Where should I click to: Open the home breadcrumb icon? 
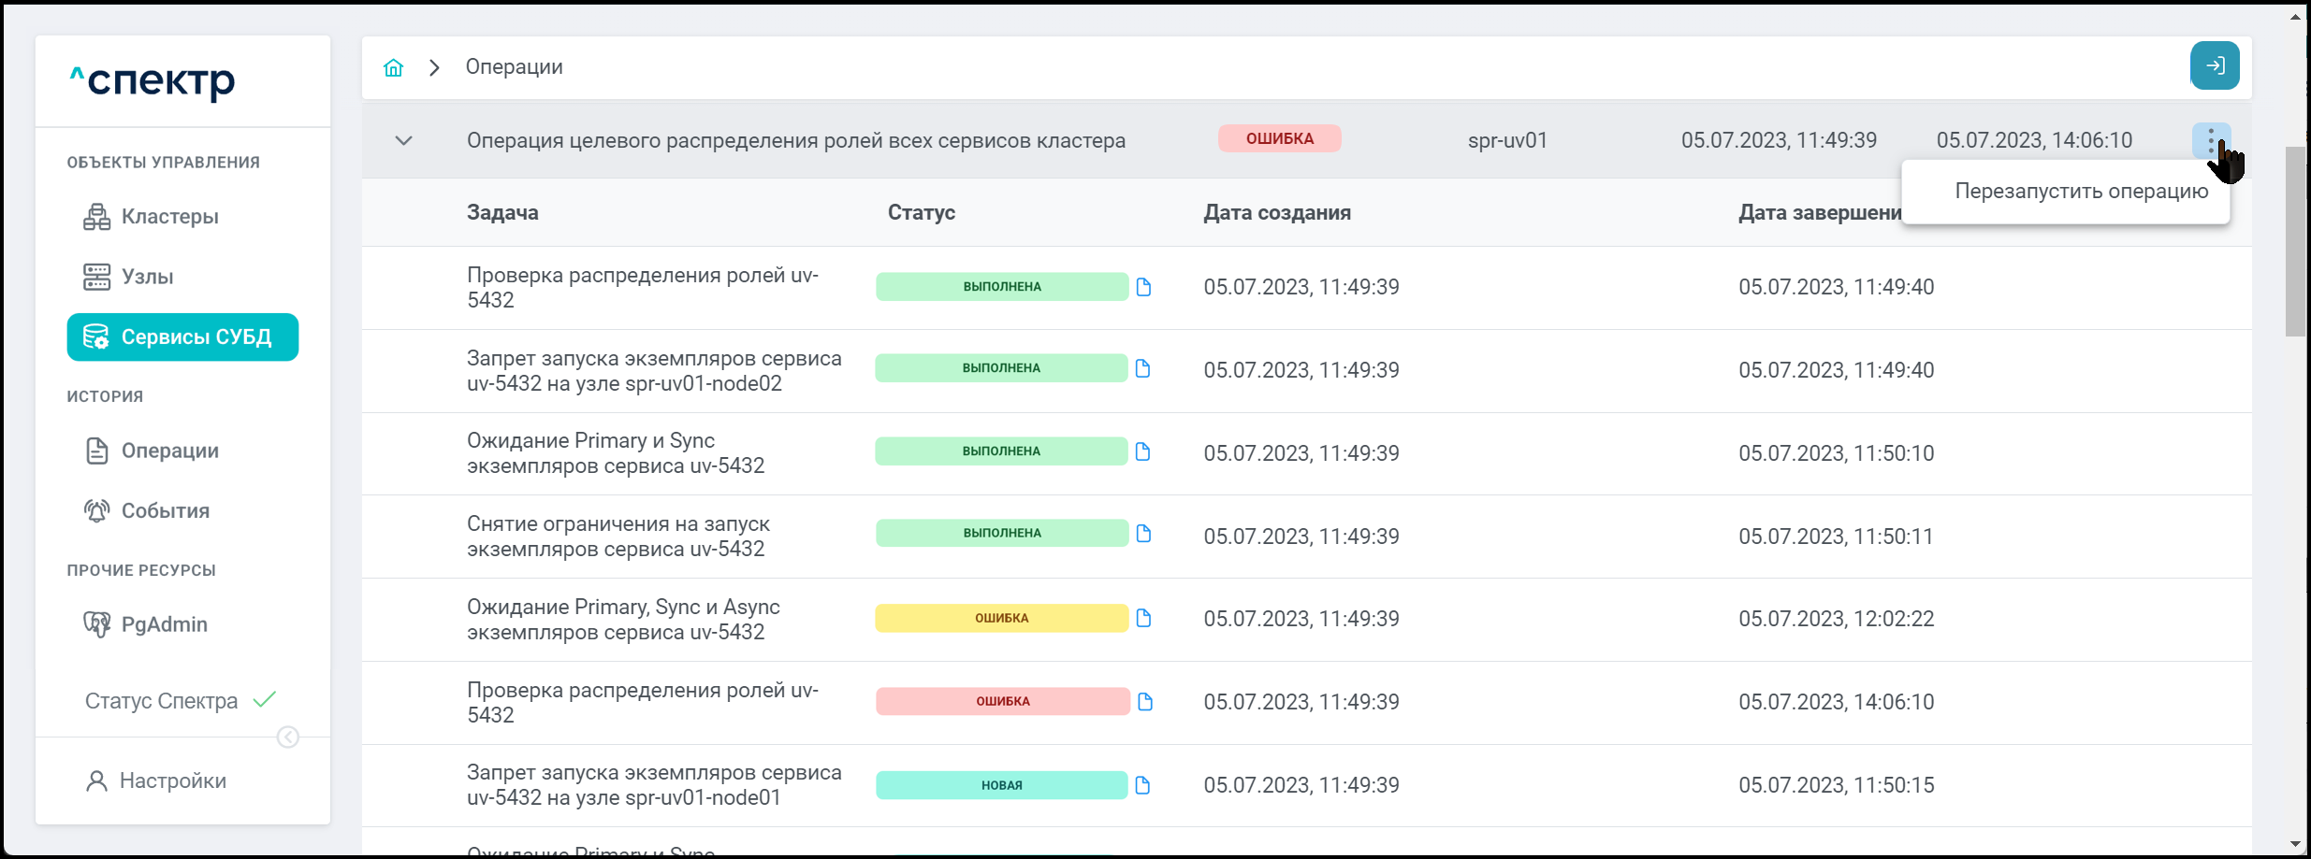(x=393, y=67)
